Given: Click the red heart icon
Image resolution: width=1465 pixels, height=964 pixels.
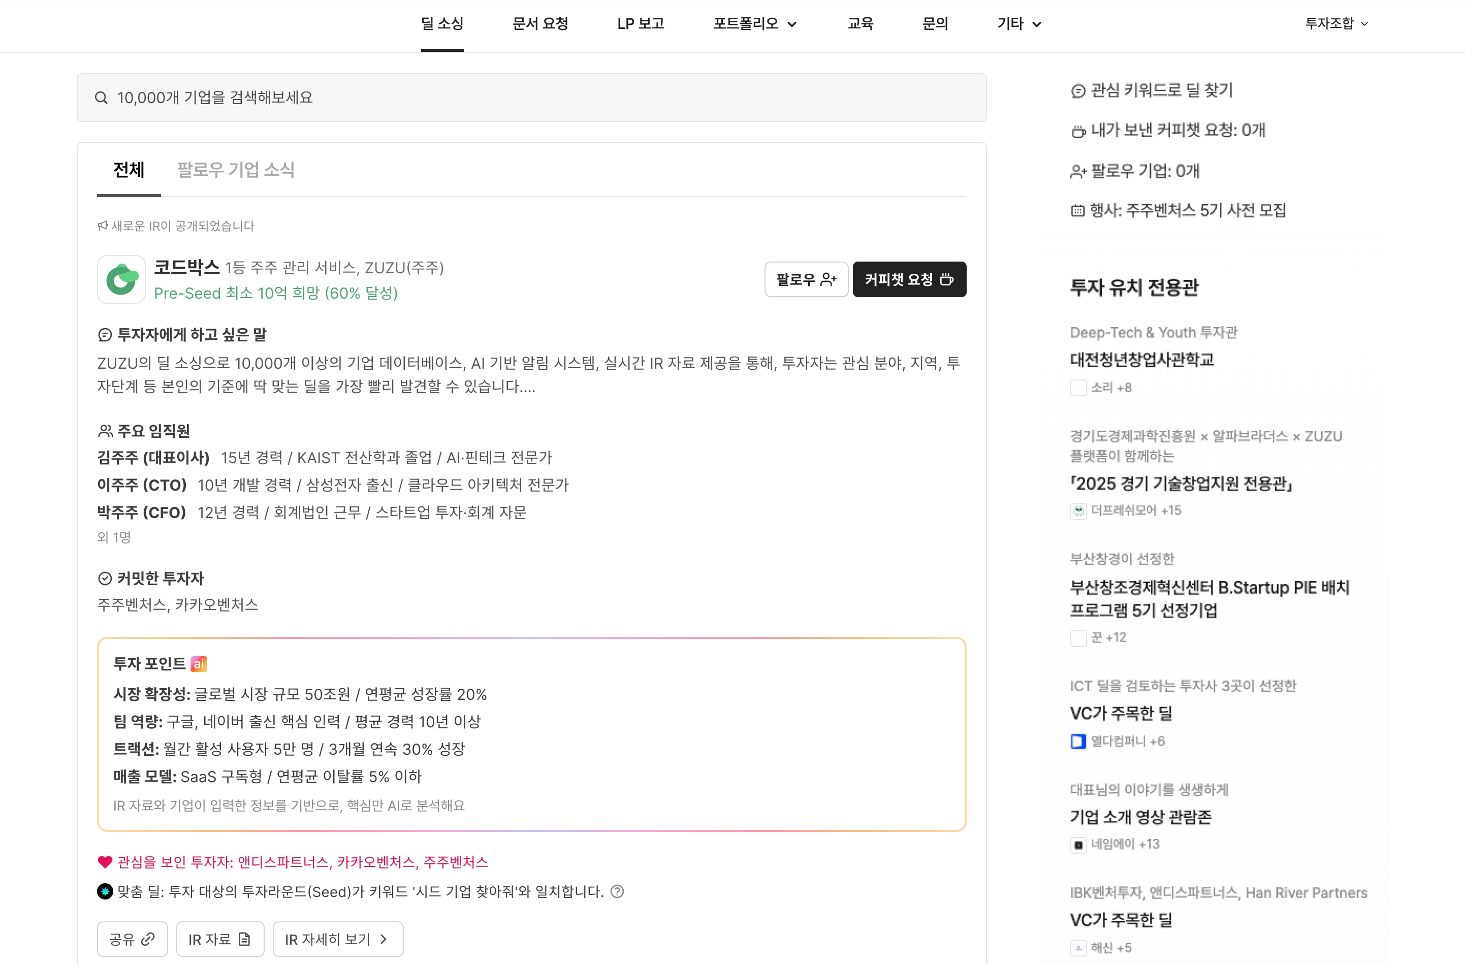Looking at the screenshot, I should click(x=105, y=862).
